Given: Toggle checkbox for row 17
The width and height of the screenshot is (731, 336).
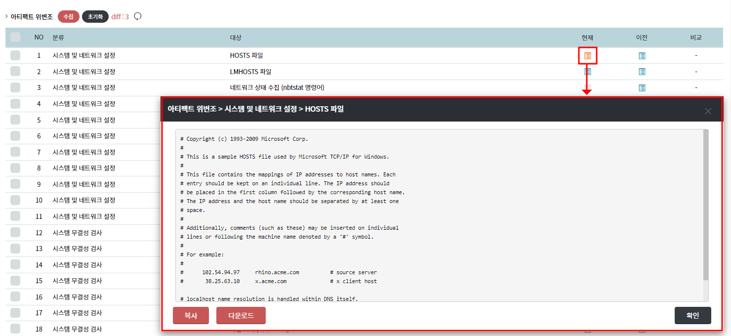Looking at the screenshot, I should 15,313.
